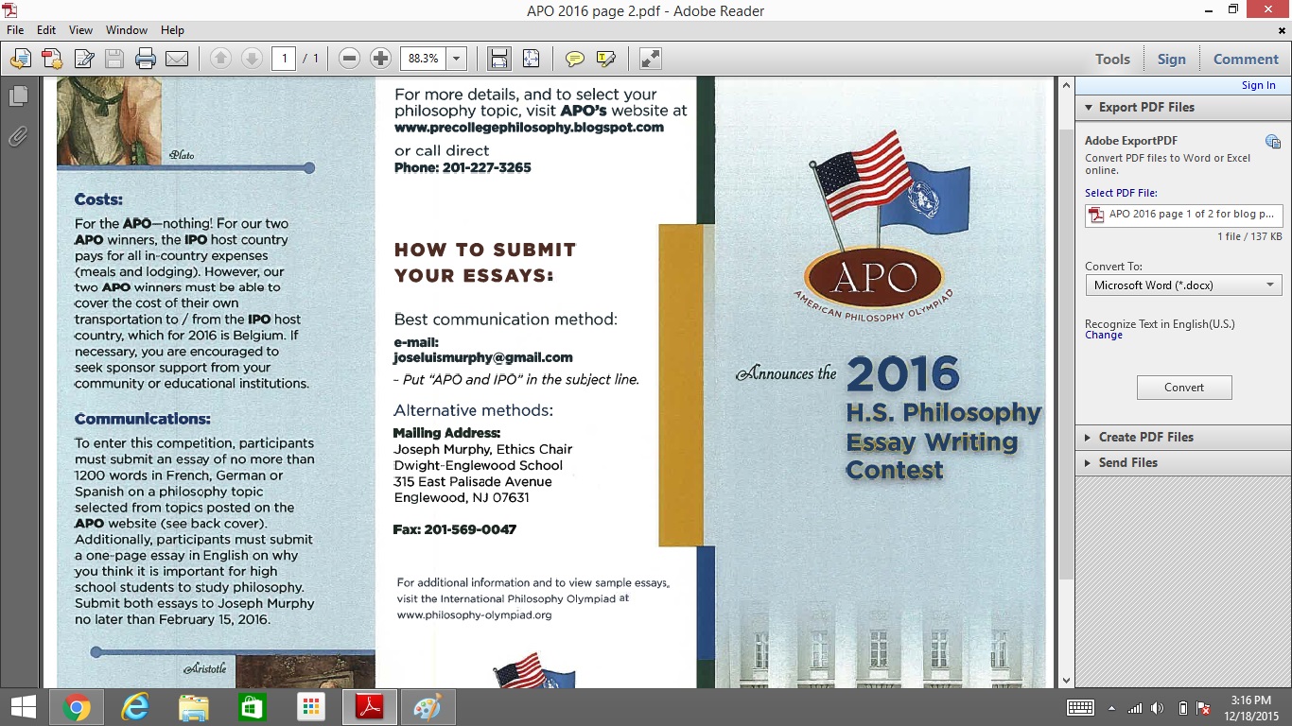Image resolution: width=1292 pixels, height=726 pixels.
Task: Send file by email envelope icon
Action: pos(177,59)
